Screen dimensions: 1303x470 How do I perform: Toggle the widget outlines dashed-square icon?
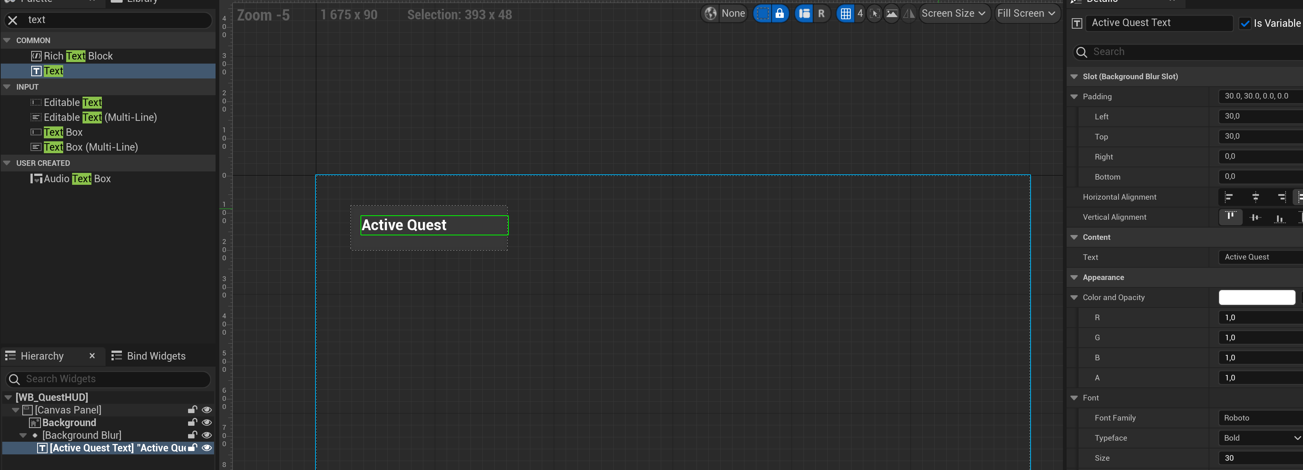(x=763, y=14)
